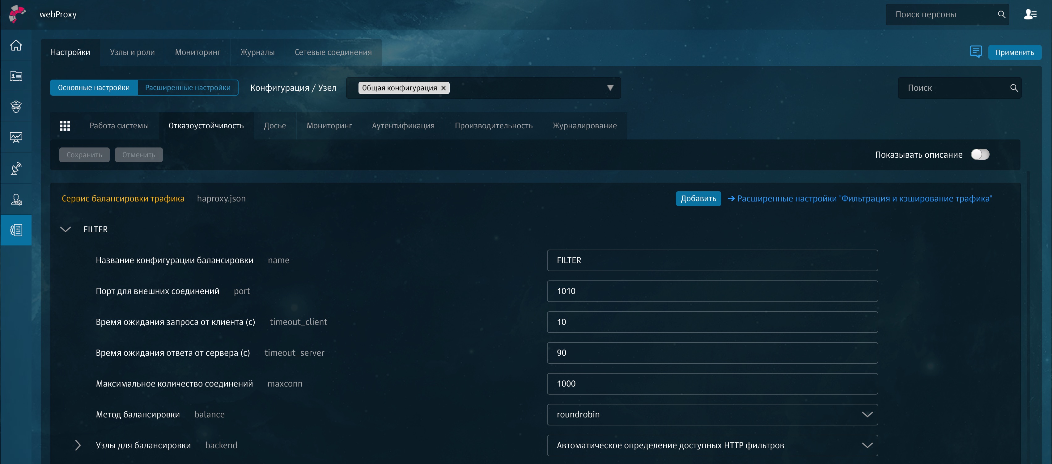Open the user-with-gear sidebar icon

(x=16, y=199)
